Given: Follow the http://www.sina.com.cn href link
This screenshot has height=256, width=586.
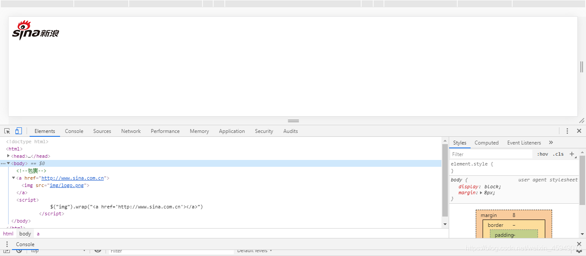Looking at the screenshot, I should point(72,178).
